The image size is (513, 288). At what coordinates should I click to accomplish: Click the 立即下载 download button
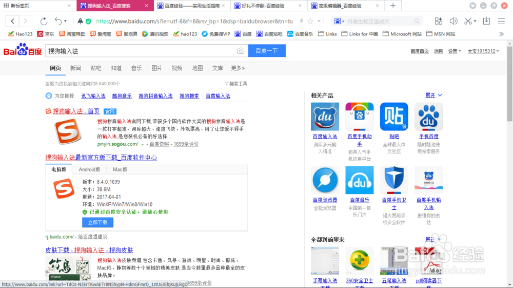tap(97, 223)
